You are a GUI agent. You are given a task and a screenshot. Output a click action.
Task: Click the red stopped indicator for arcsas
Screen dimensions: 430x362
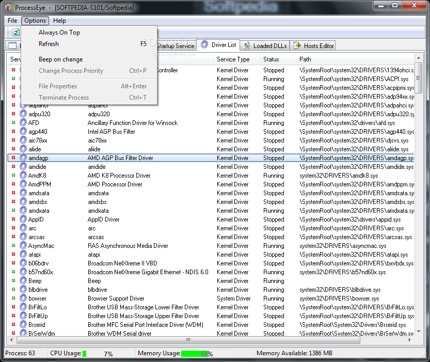tap(13, 237)
